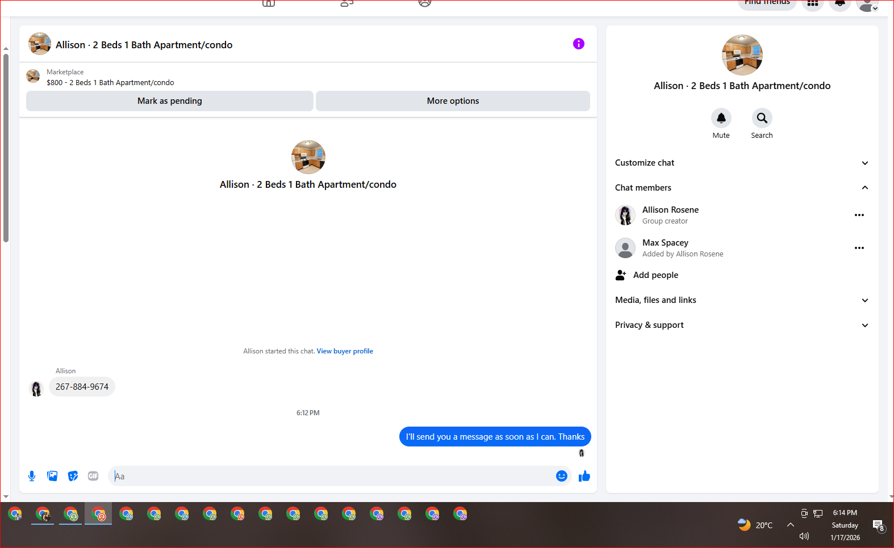894x548 pixels.
Task: Open the emoji picker smiley icon
Action: (x=561, y=476)
